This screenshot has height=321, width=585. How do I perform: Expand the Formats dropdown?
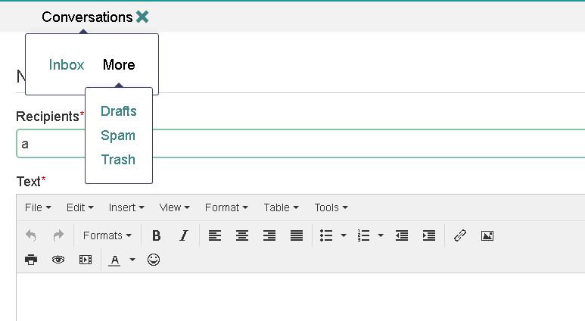[107, 235]
